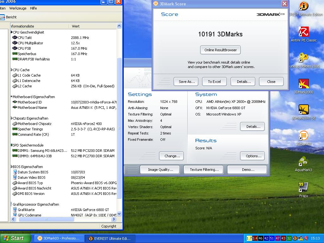Click the scroll-right arrow of EVEREST list
Image resolution: width=324 pixels, height=243 pixels.
[114, 219]
